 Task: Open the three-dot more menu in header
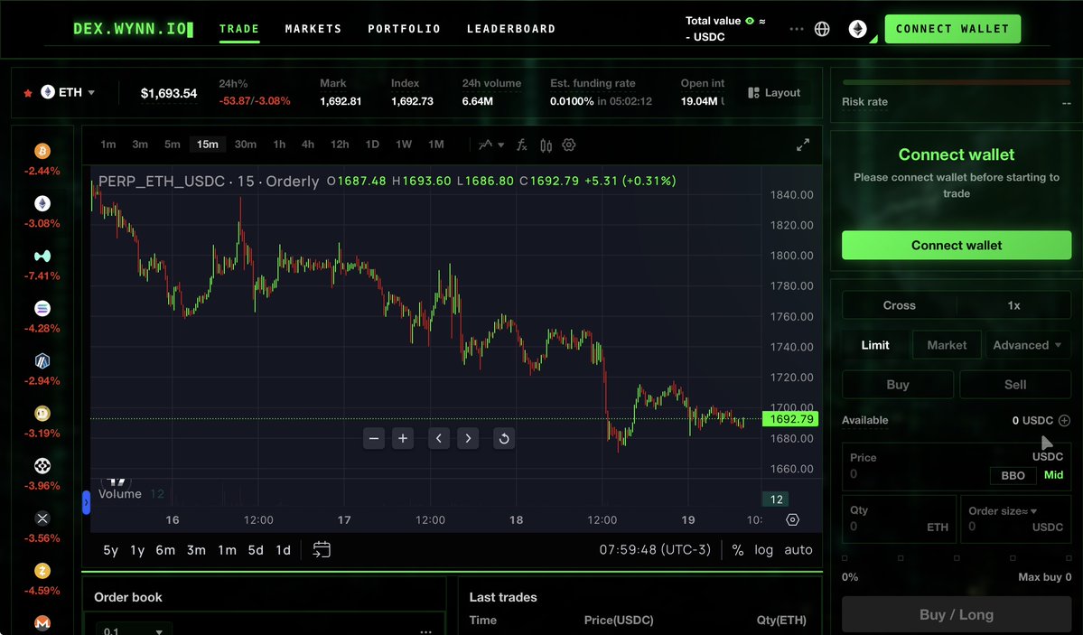(797, 29)
